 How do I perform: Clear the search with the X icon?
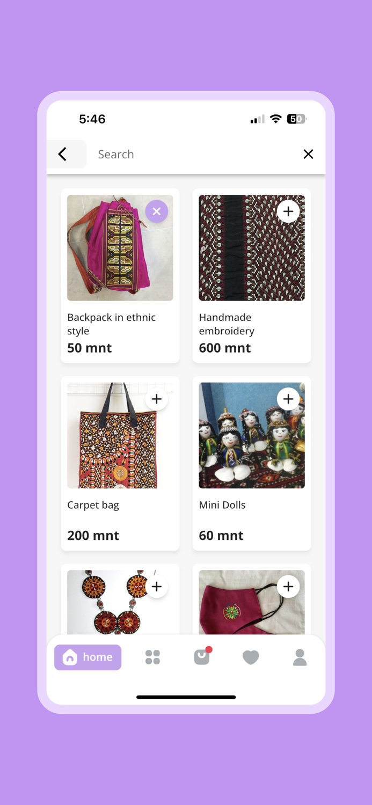tap(308, 155)
